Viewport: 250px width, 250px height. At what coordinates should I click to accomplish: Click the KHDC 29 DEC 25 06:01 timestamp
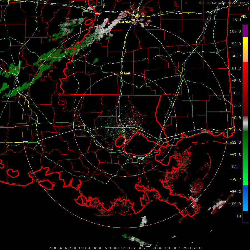click(x=177, y=248)
